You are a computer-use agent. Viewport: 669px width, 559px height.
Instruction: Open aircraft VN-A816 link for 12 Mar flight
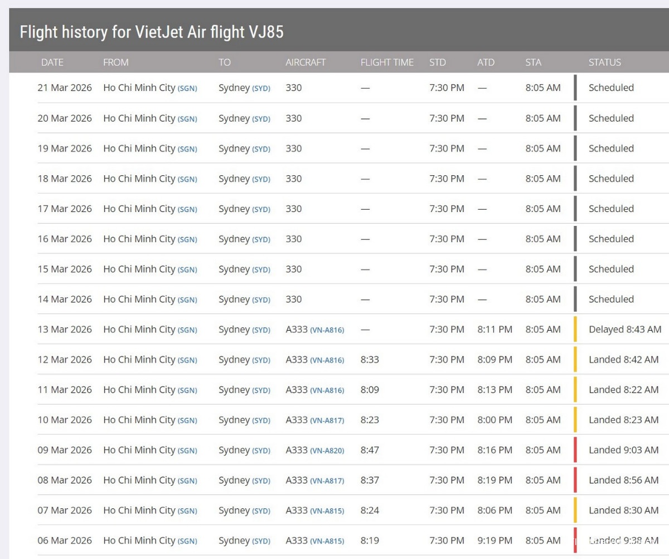327,360
